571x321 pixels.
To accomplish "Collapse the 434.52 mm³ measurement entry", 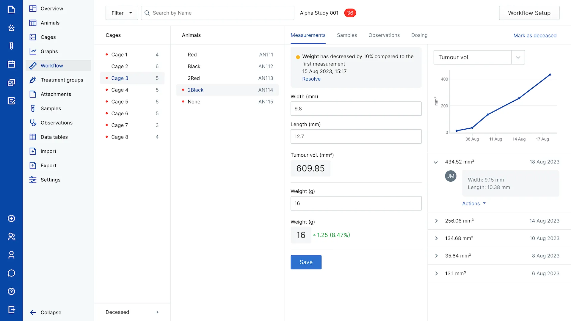I will 436,162.
